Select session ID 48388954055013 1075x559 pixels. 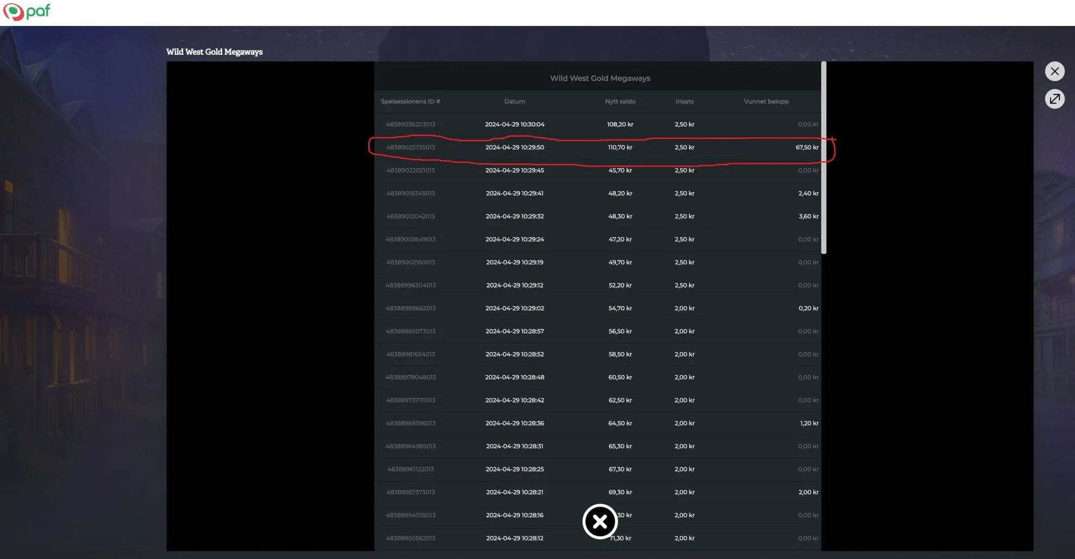[x=410, y=515]
